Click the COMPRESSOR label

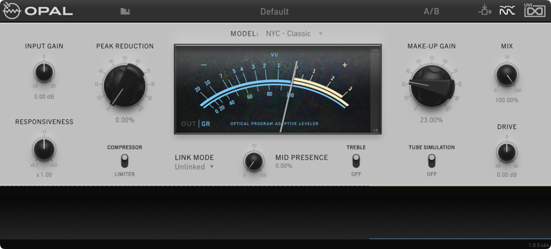pyautogui.click(x=124, y=147)
